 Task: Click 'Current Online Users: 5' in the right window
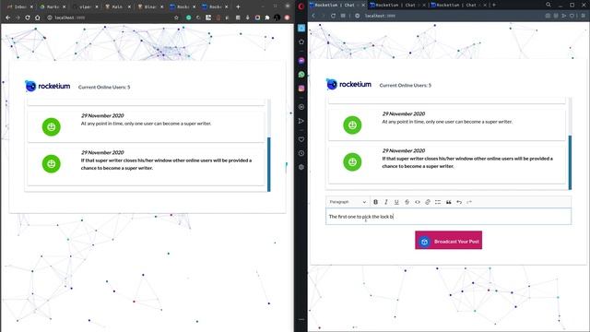[x=406, y=85]
